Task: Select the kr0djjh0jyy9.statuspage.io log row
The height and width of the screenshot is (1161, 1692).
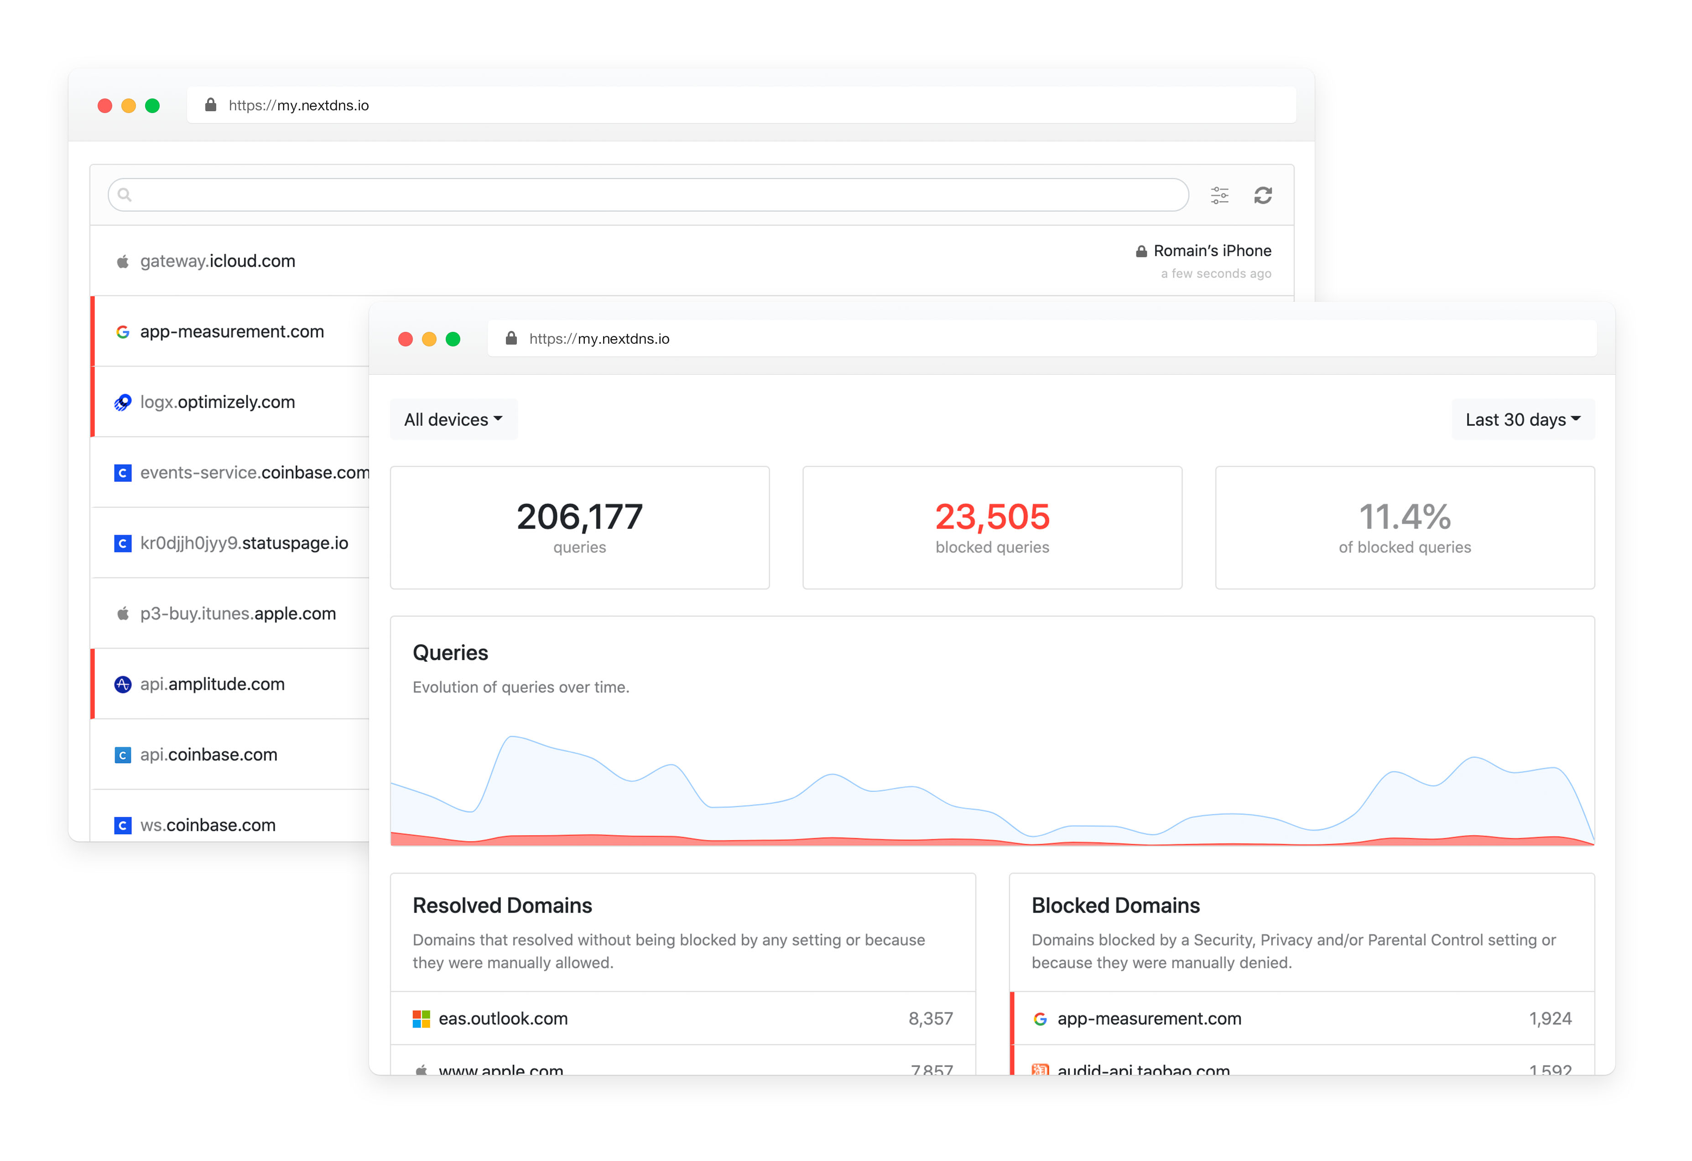Action: coord(230,543)
